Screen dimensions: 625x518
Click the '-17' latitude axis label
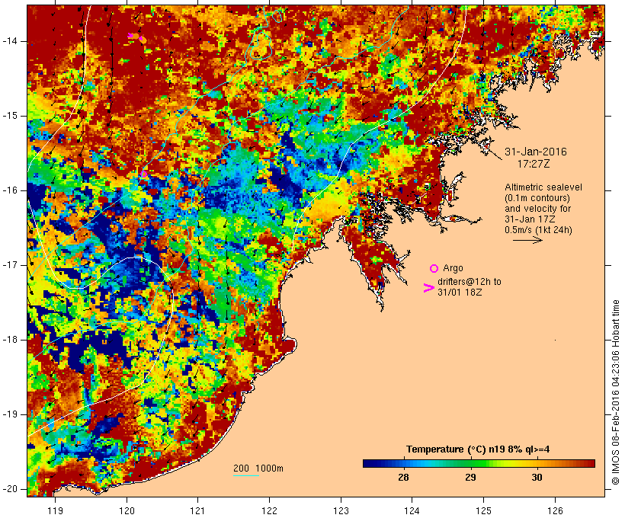tap(9, 265)
